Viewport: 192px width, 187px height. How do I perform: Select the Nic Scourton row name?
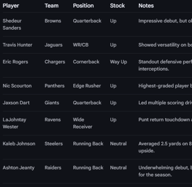coord(17,86)
